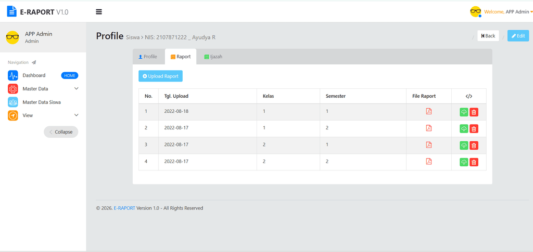Click the E-RAPORT document logo icon
Screen dimensions: 533x252
pos(12,11)
